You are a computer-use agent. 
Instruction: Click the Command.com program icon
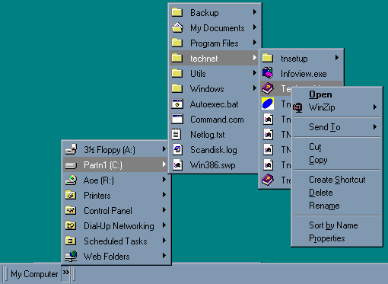click(x=177, y=120)
